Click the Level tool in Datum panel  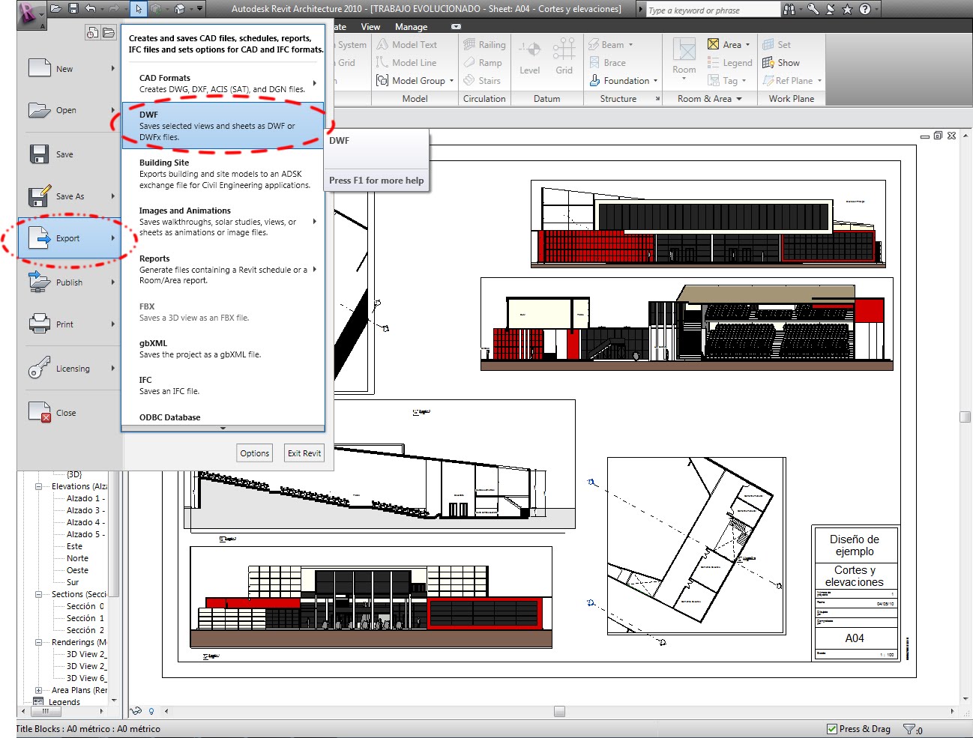click(x=530, y=58)
